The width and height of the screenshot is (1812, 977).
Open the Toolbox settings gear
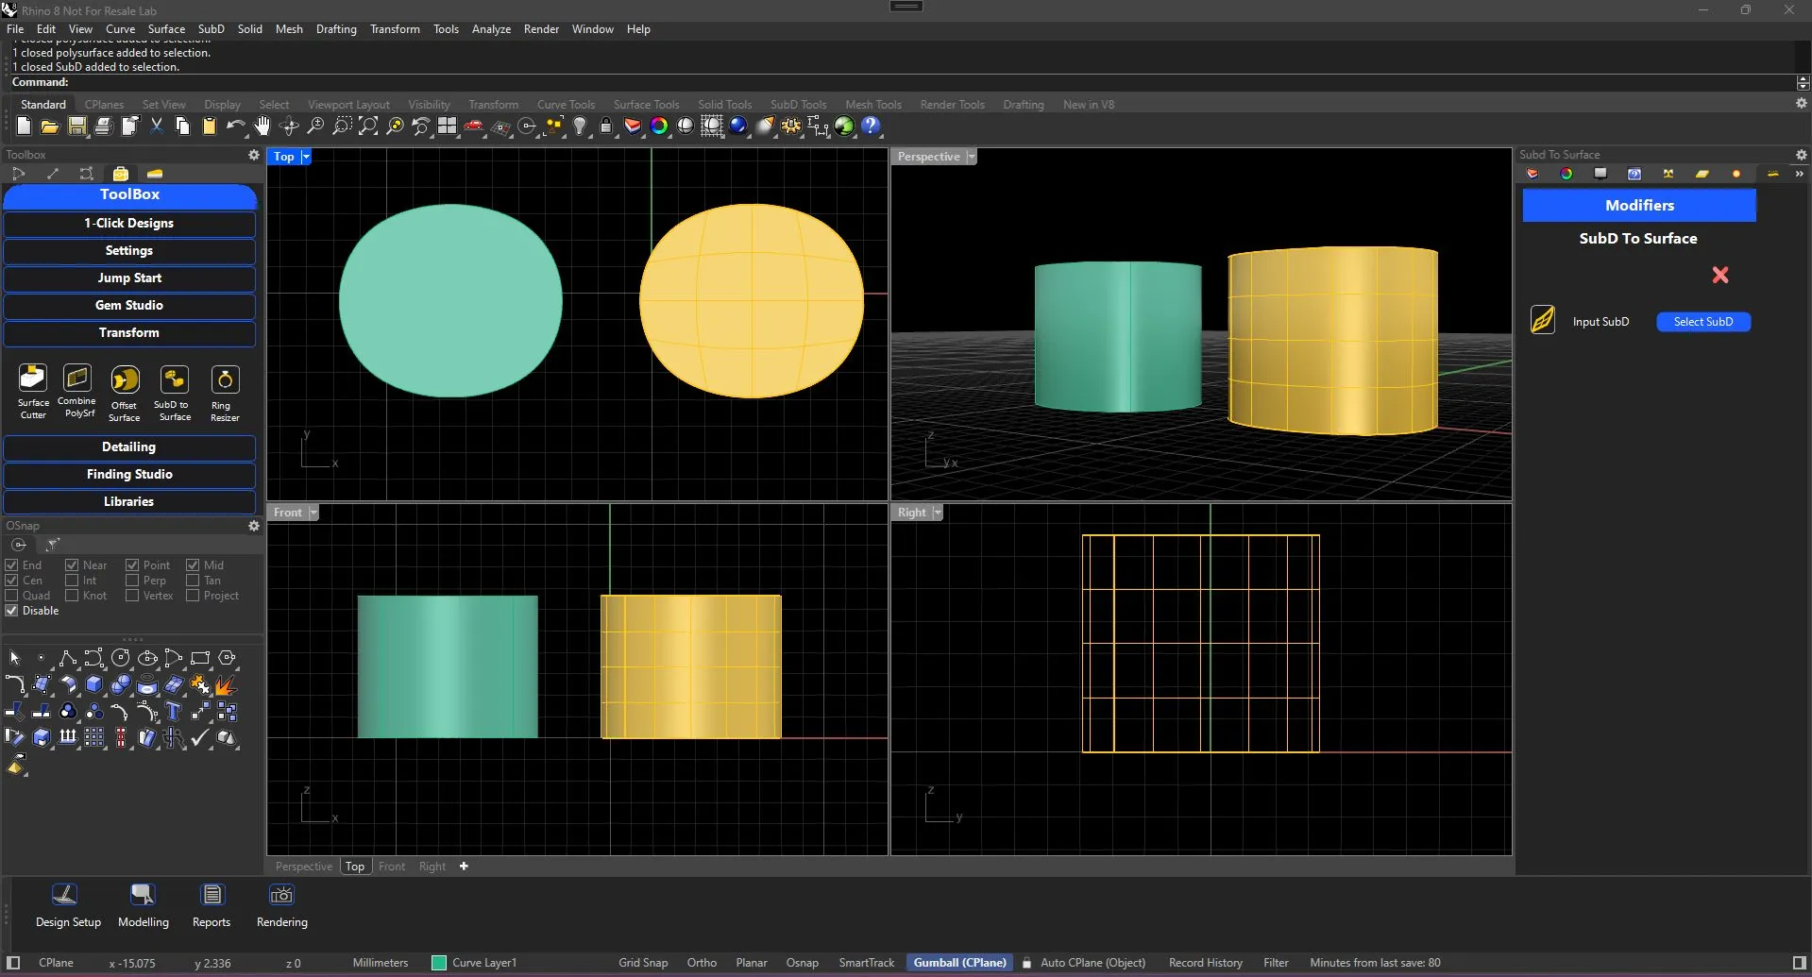pos(252,155)
